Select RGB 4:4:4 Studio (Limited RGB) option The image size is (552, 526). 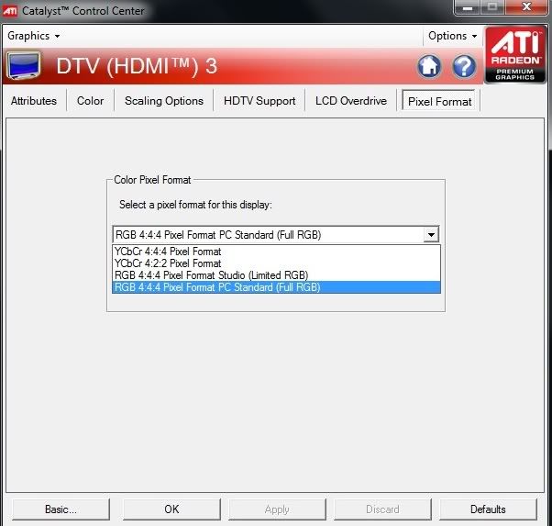point(276,275)
